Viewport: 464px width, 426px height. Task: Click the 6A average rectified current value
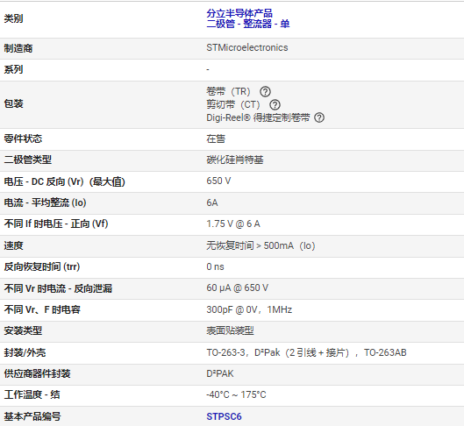pyautogui.click(x=212, y=202)
